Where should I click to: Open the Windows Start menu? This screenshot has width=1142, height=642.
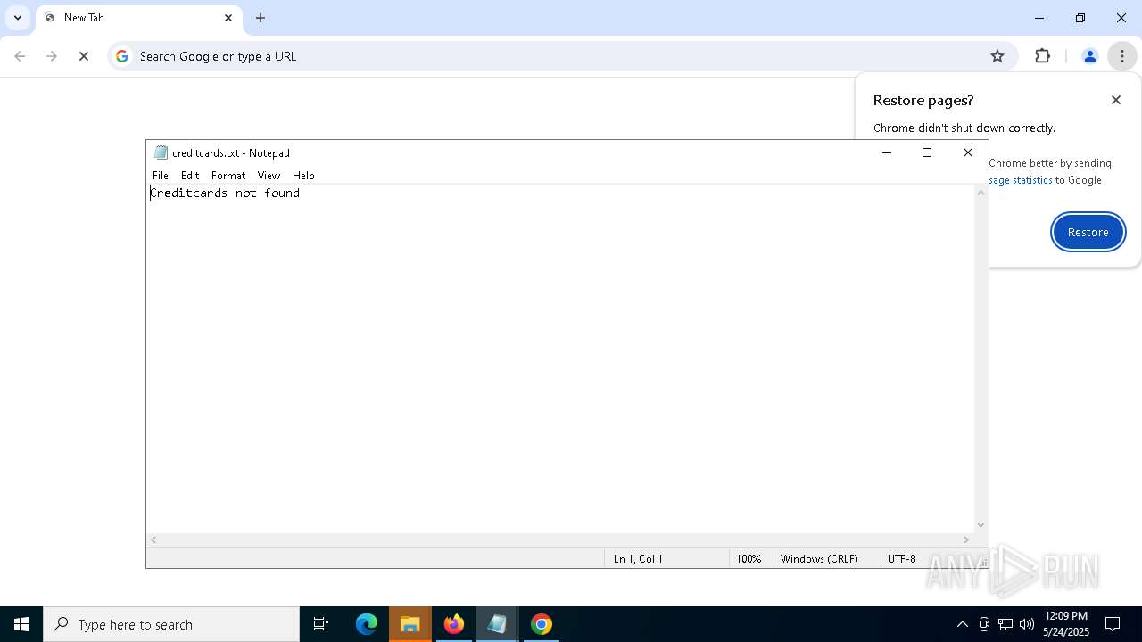21,624
